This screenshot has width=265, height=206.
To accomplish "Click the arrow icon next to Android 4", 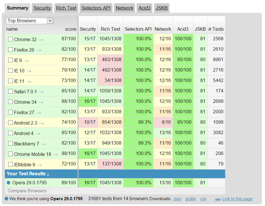I will tap(38, 134).
